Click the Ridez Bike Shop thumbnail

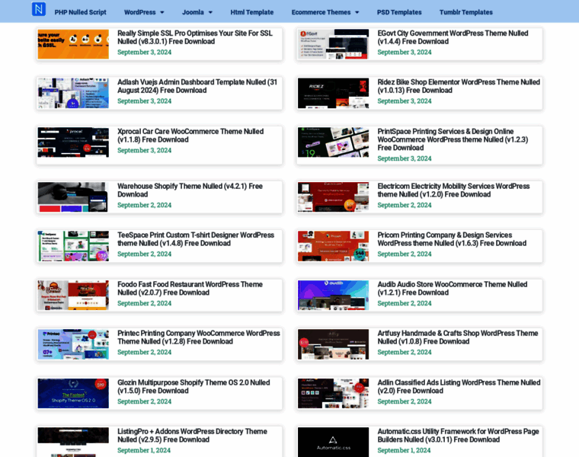(333, 93)
